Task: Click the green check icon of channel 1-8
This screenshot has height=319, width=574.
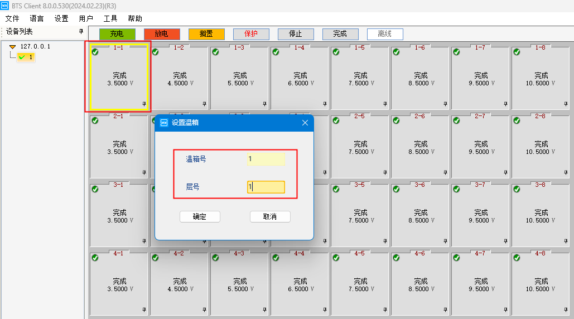Action: [x=517, y=52]
